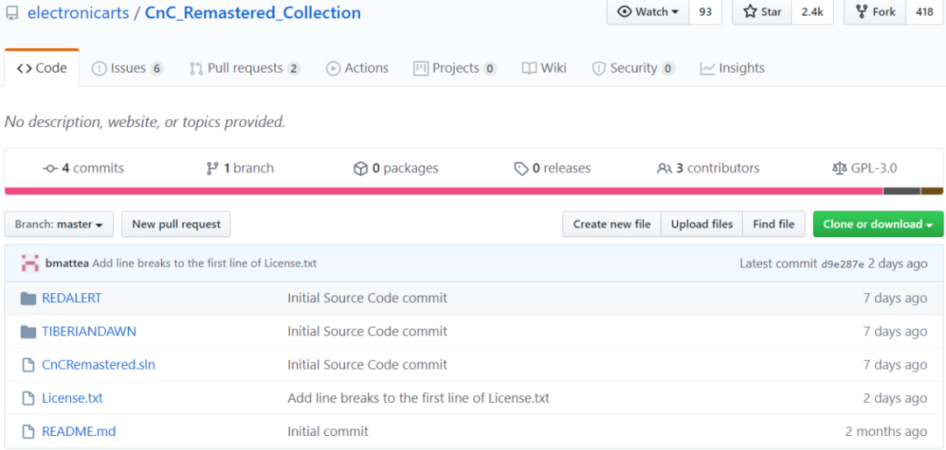Open README.md's Initial commit message
This screenshot has height=450, width=946.
point(328,432)
